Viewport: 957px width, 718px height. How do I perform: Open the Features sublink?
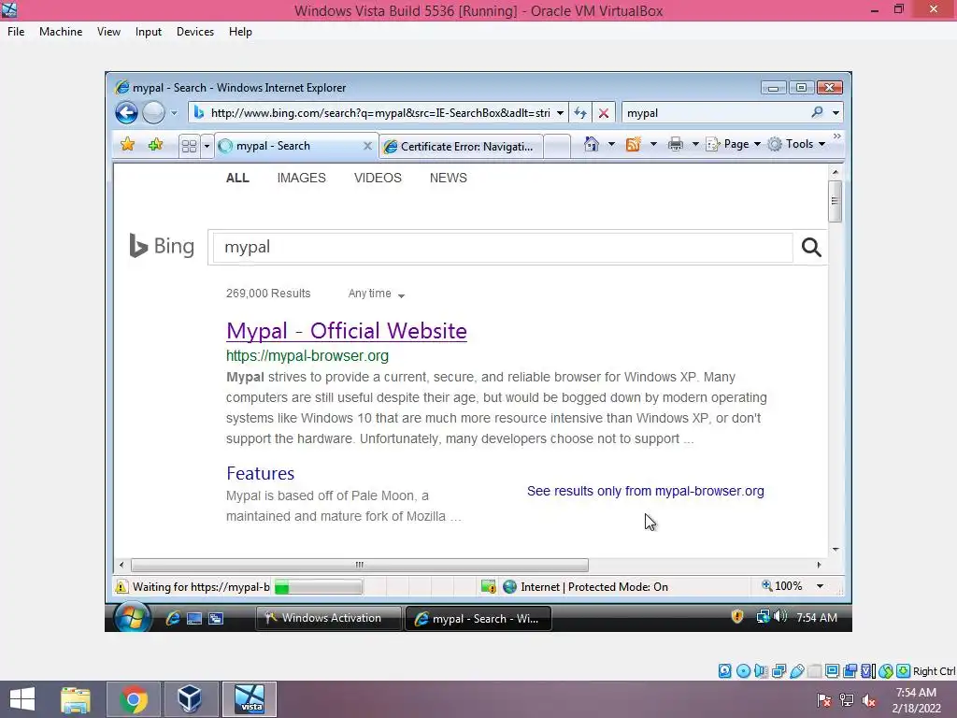tap(260, 473)
